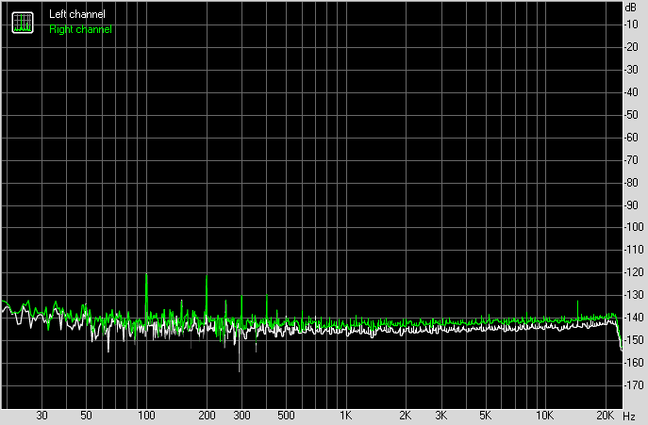Click the "20K" frequency axis label
This screenshot has height=425, width=648.
606,416
